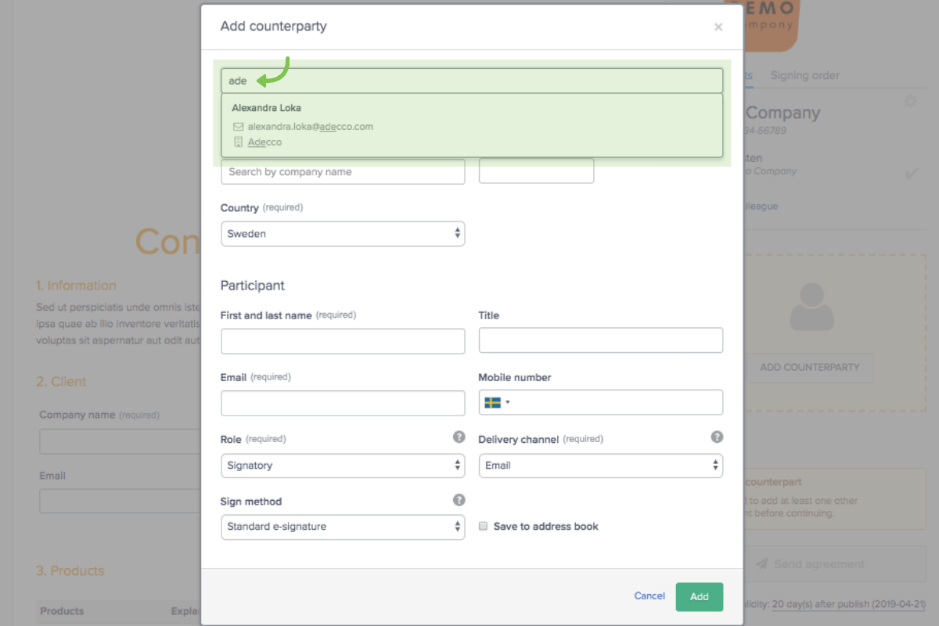
Task: Cancel adding the counterparty
Action: pyautogui.click(x=649, y=596)
